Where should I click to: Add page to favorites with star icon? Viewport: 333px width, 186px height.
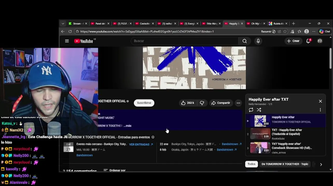tap(285, 32)
